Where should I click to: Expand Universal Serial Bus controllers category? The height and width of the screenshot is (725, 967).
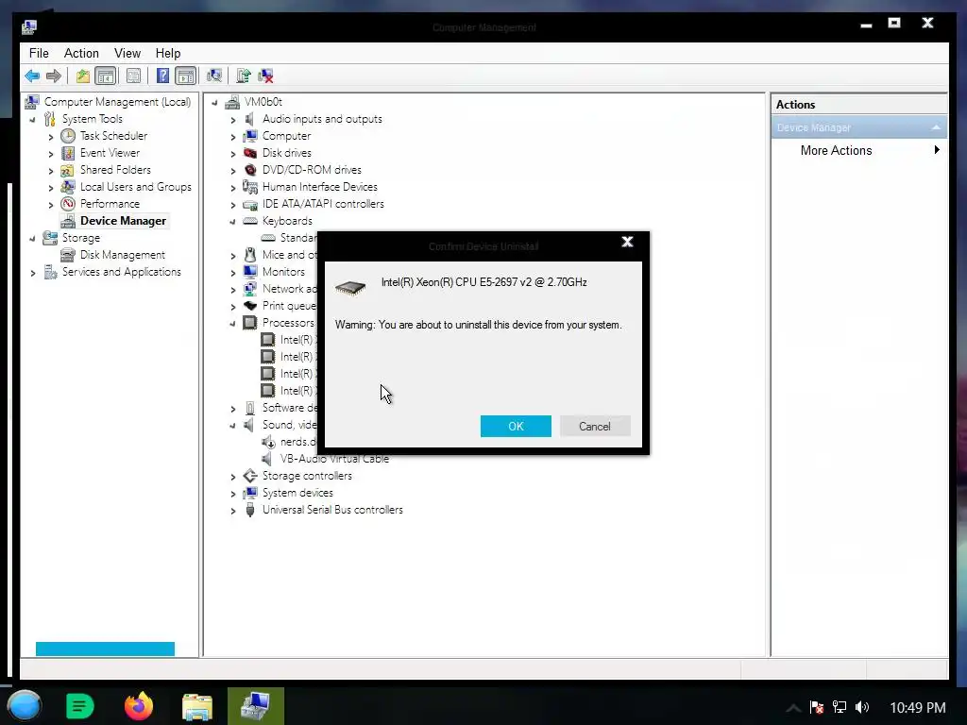(233, 511)
